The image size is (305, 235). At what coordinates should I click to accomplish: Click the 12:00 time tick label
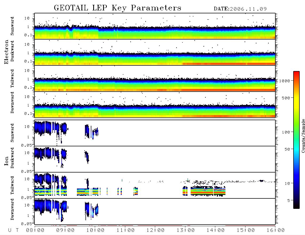[x=155, y=230]
